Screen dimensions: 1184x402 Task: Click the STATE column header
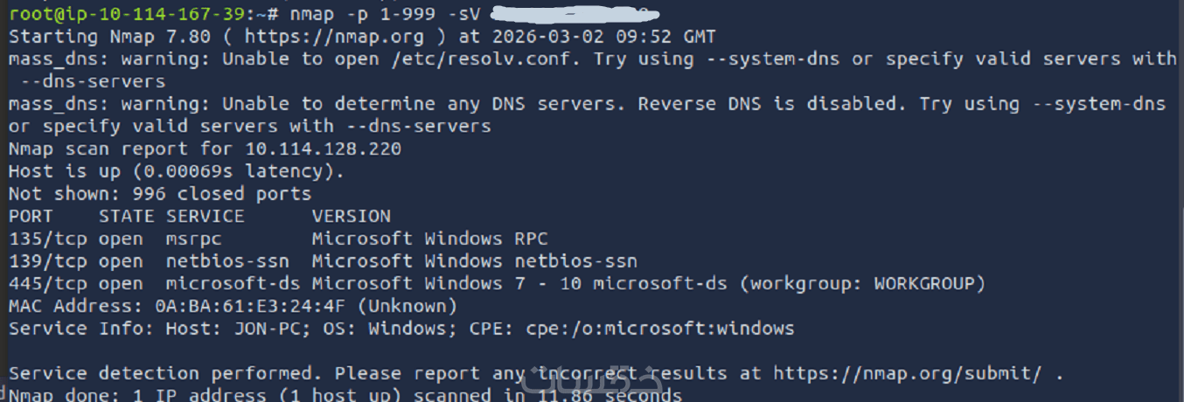point(126,216)
